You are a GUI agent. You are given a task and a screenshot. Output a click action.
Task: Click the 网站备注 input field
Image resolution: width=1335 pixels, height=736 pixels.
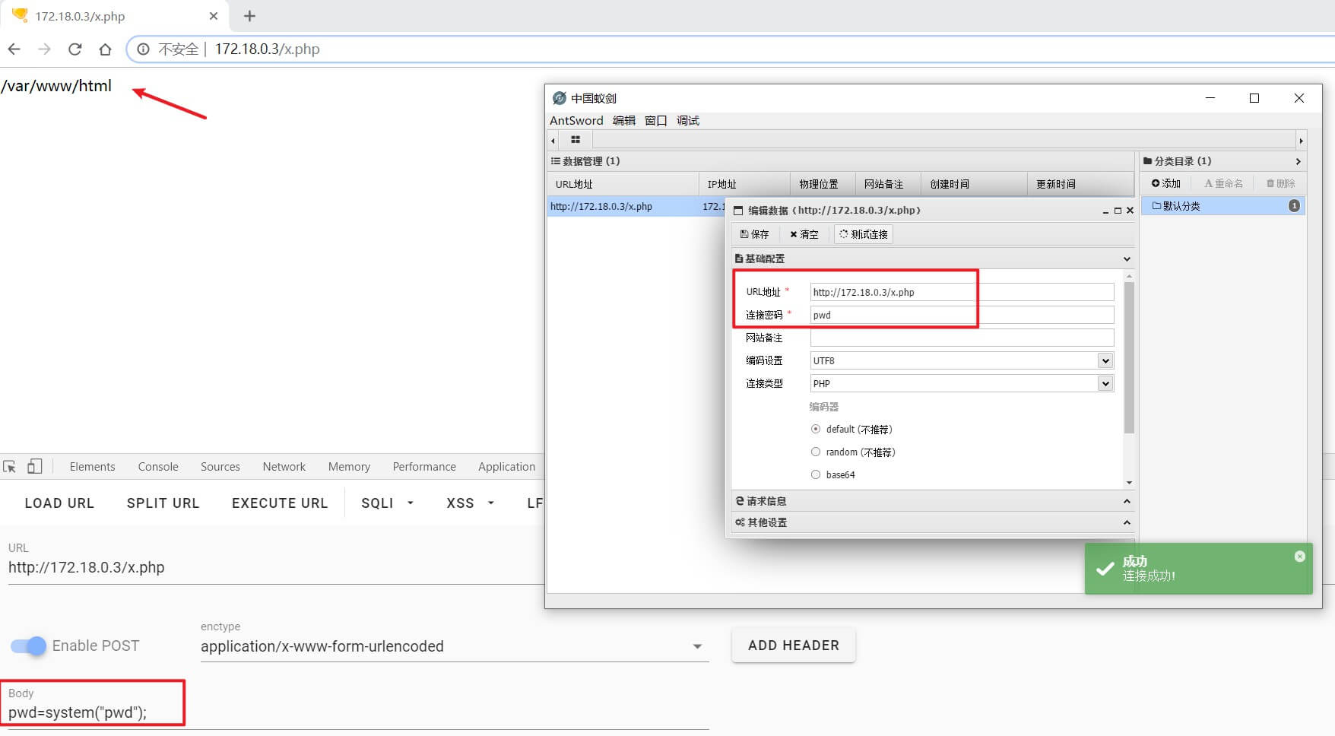click(962, 338)
